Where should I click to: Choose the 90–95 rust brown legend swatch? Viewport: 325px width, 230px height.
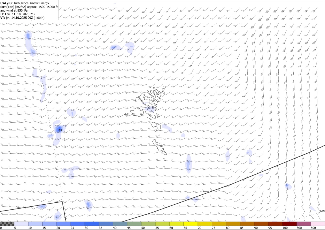261,224
